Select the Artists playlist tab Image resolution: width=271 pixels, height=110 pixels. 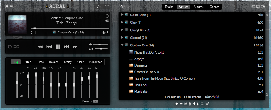pyautogui.click(x=183, y=7)
